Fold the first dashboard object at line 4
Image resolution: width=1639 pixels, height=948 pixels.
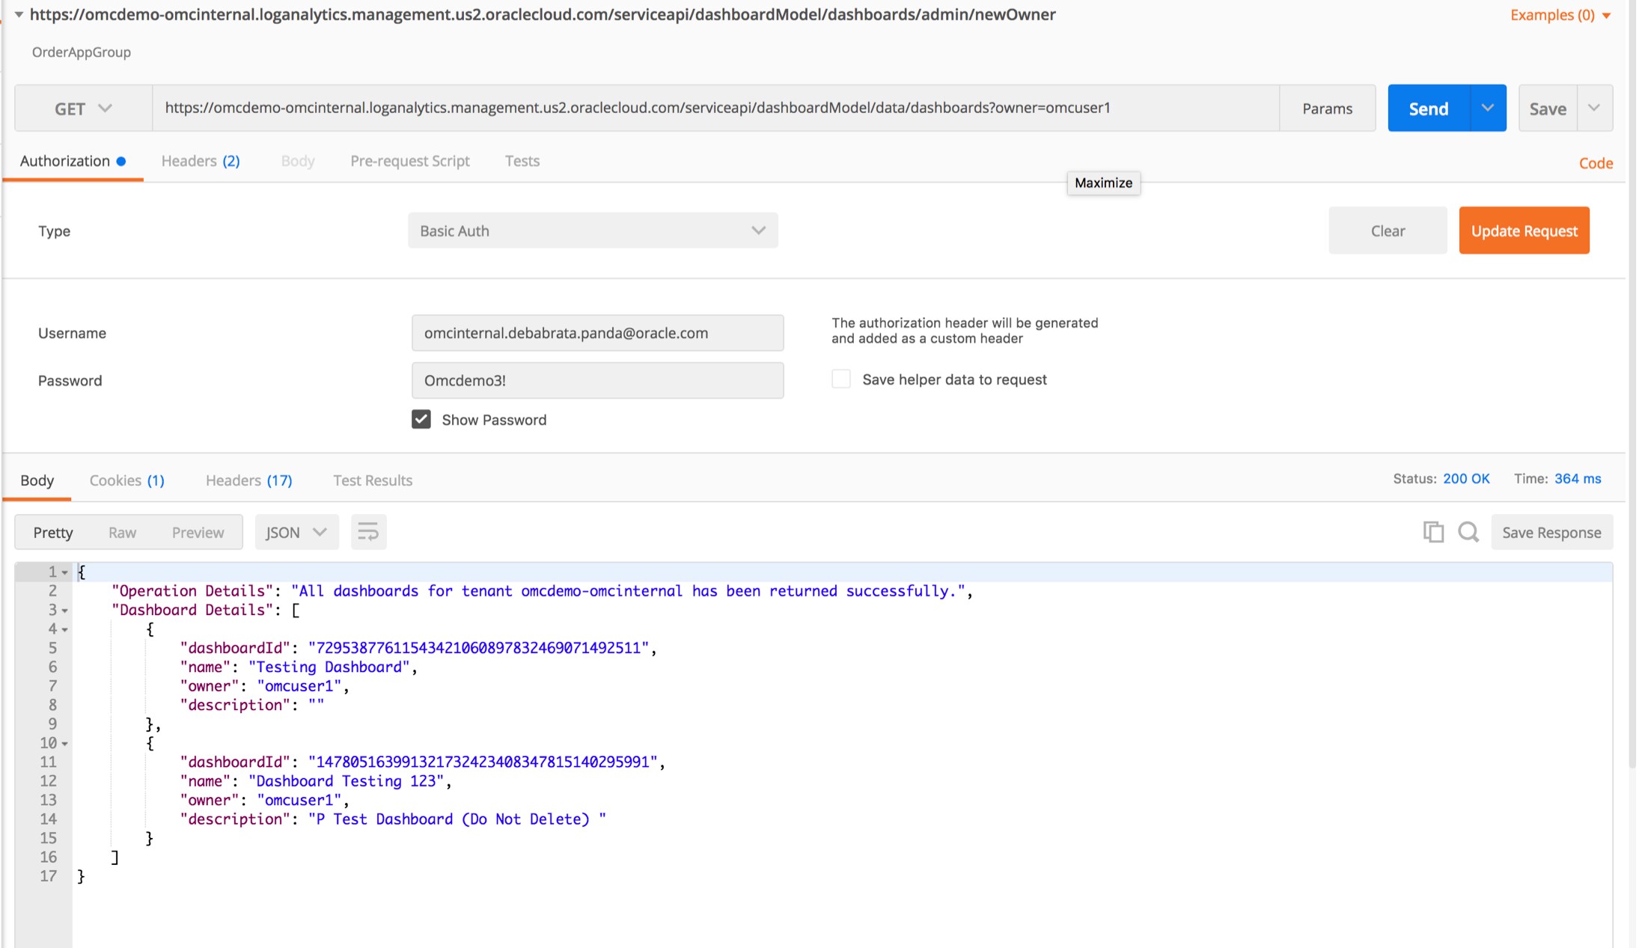tap(65, 629)
